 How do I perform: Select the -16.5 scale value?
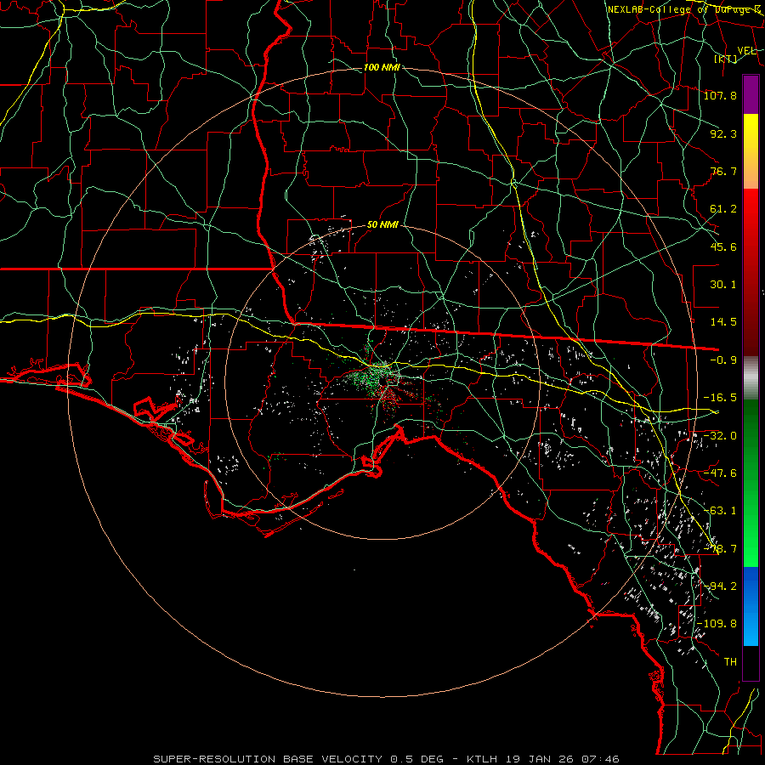720,397
